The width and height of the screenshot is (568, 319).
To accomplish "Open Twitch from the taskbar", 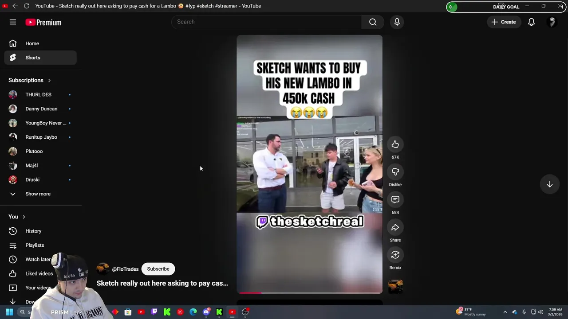I will pos(154,312).
